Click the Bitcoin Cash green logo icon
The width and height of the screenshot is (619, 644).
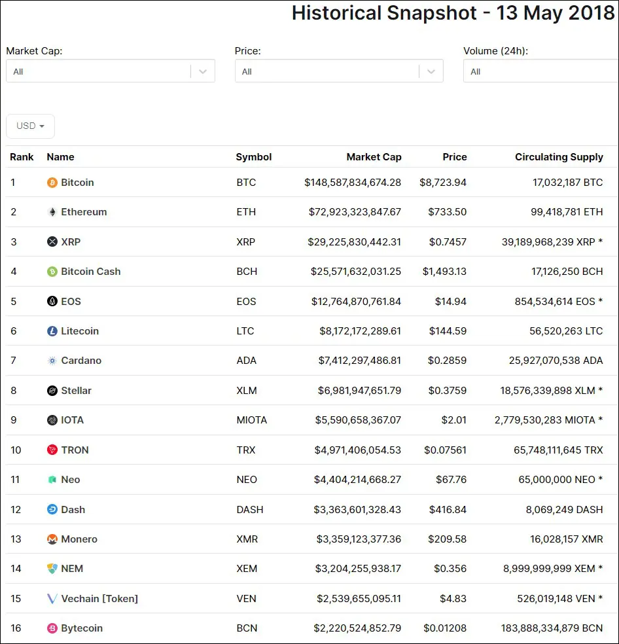pos(52,272)
